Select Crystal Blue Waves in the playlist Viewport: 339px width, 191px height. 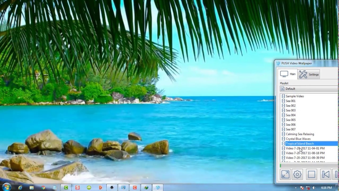click(x=298, y=139)
